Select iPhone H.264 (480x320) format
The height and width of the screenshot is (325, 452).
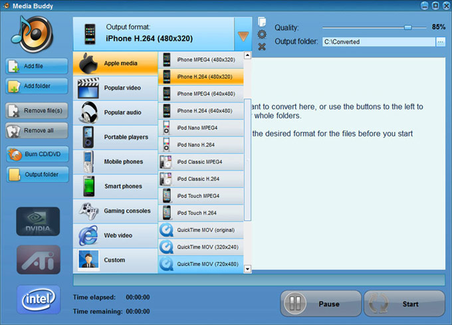point(201,76)
